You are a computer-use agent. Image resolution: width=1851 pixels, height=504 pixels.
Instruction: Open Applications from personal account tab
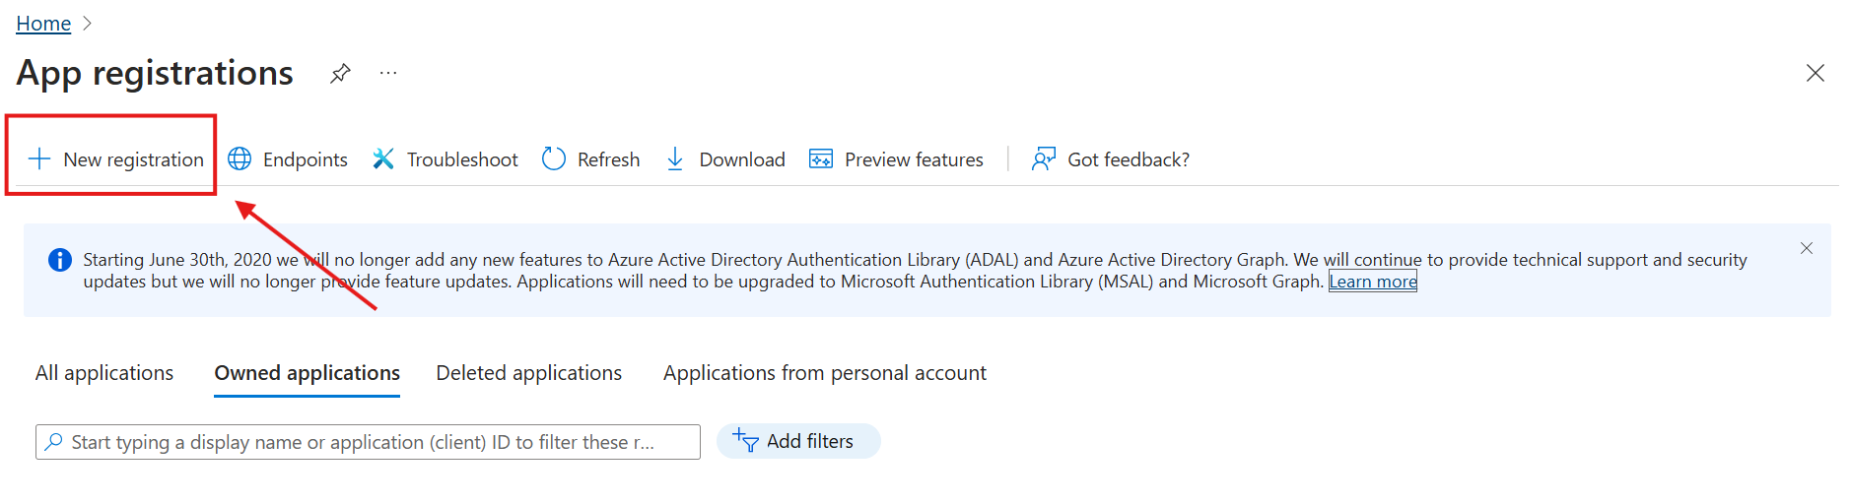(x=825, y=373)
